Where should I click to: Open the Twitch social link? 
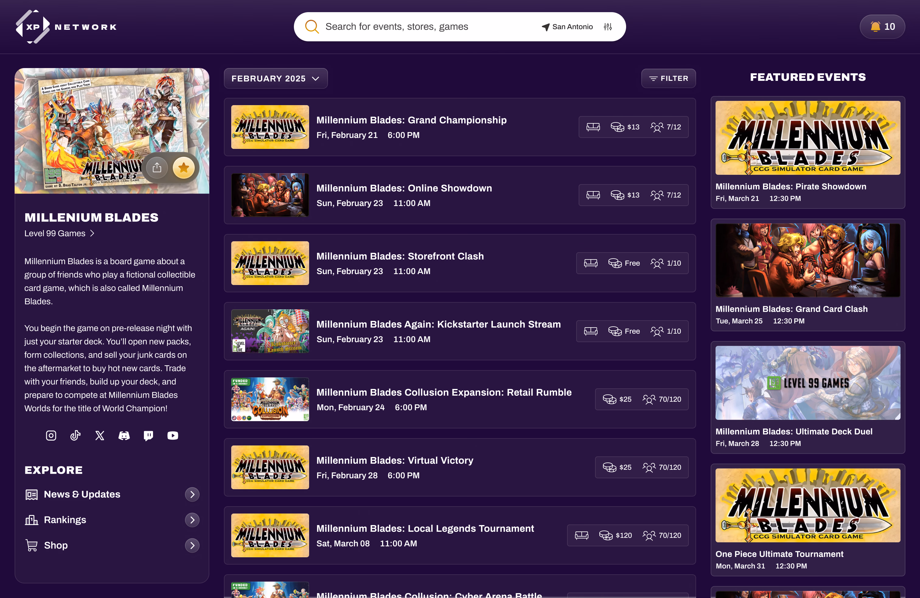tap(148, 435)
